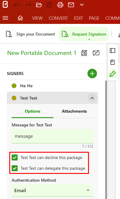Viewport: 120px width, 199px height.
Task: Click the Save disk icon
Action: click(50, 5)
